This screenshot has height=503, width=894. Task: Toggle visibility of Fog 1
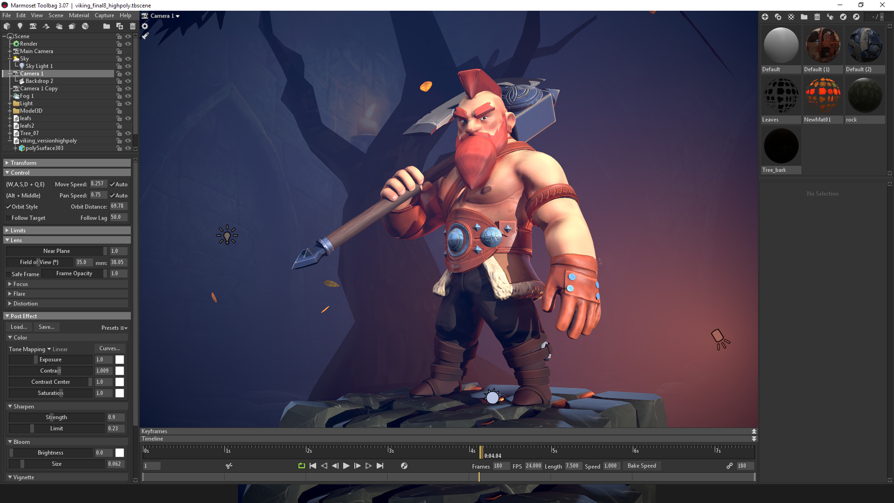pyautogui.click(x=128, y=96)
